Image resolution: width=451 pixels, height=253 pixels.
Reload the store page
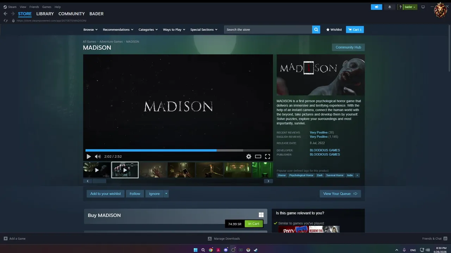[6, 21]
